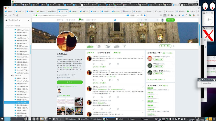This screenshot has height=121, width=216.
Task: View the フォロワー 4,817 count
Action: (107, 46)
